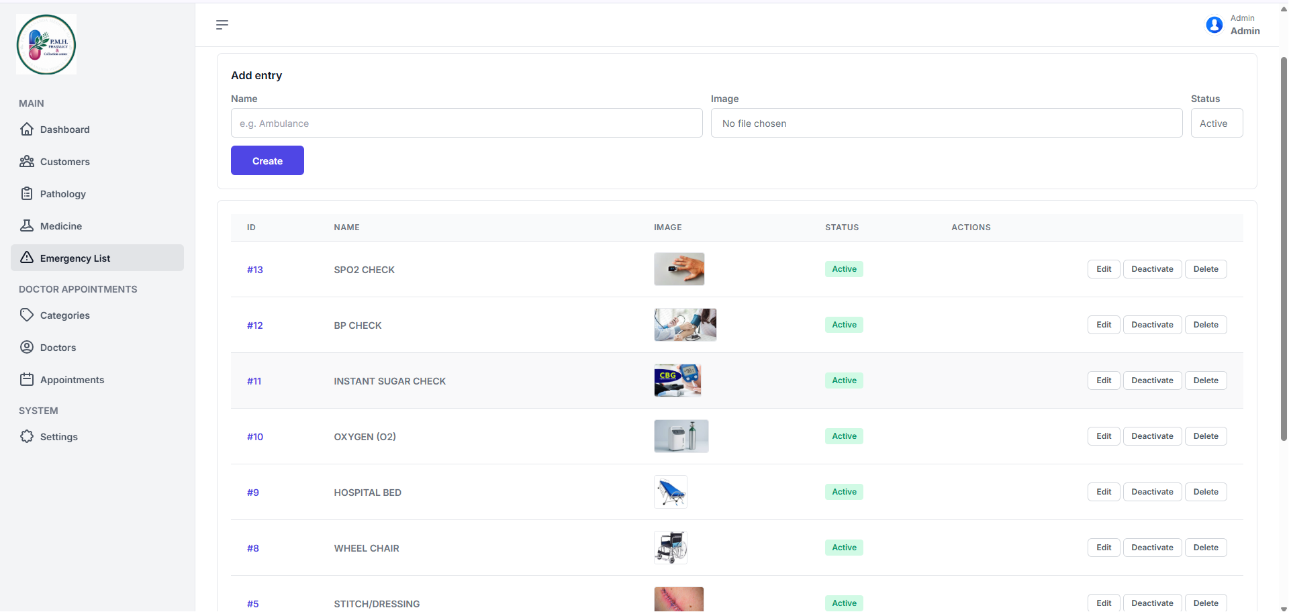Click the P.M.H. Pharmacy logo
Image resolution: width=1289 pixels, height=612 pixels.
[46, 44]
